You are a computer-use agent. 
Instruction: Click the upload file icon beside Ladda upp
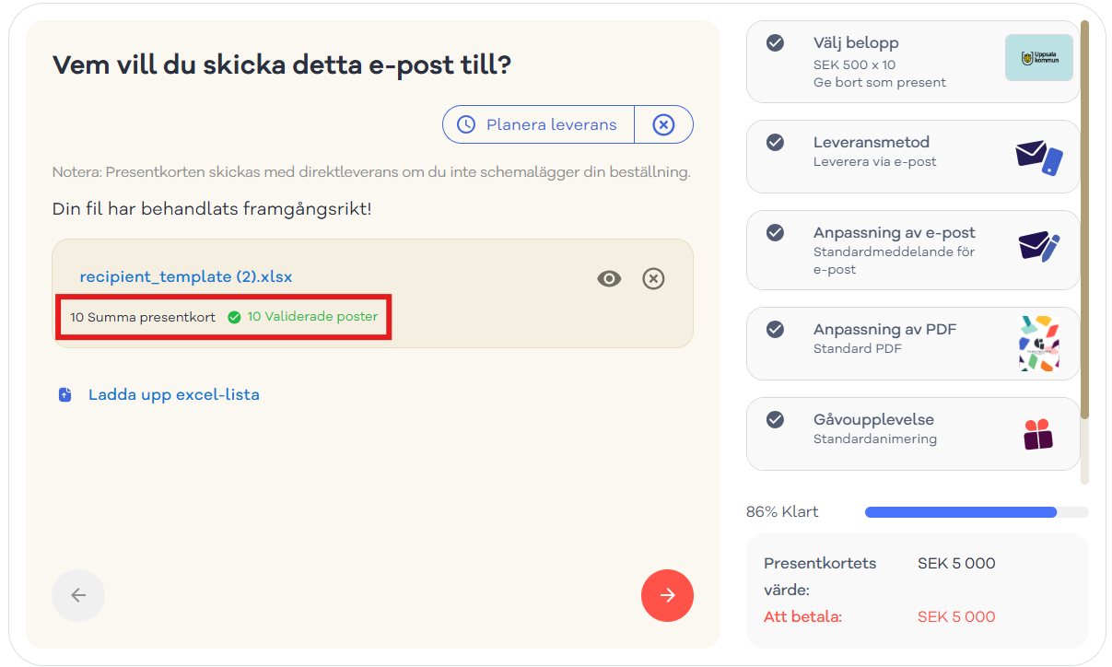[64, 395]
